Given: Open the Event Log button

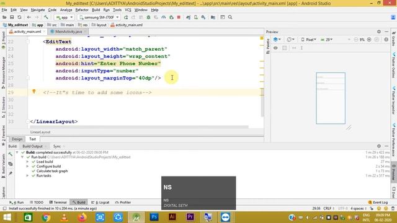Looking at the screenshot, I should tap(378, 203).
